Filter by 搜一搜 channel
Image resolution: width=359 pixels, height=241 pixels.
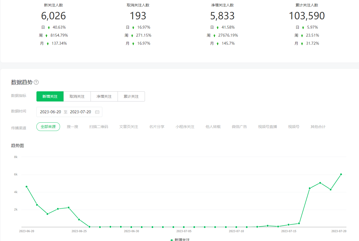[x=72, y=127]
